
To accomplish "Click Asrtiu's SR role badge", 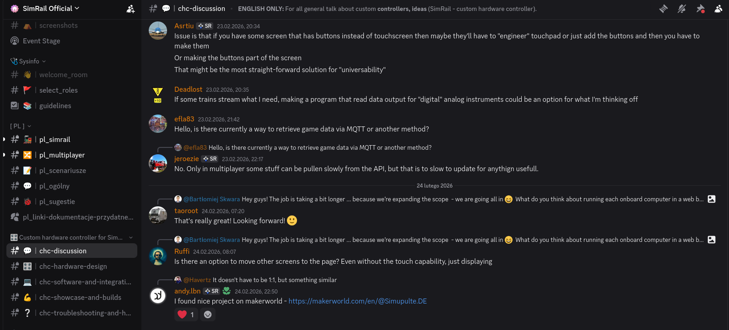I will [x=205, y=26].
